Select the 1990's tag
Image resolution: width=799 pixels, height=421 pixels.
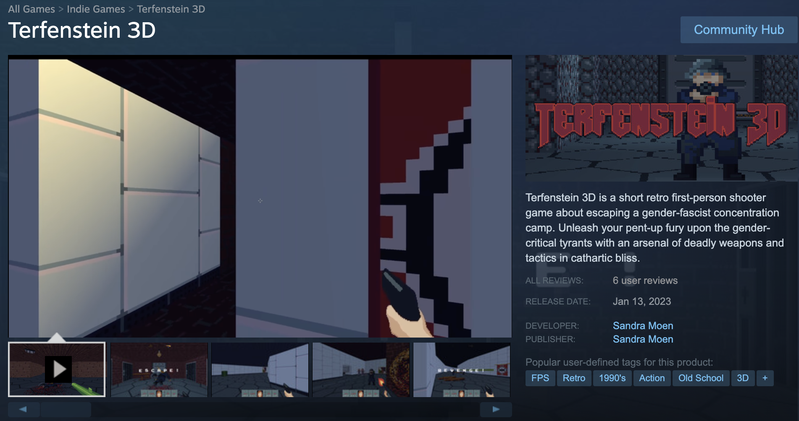[612, 378]
